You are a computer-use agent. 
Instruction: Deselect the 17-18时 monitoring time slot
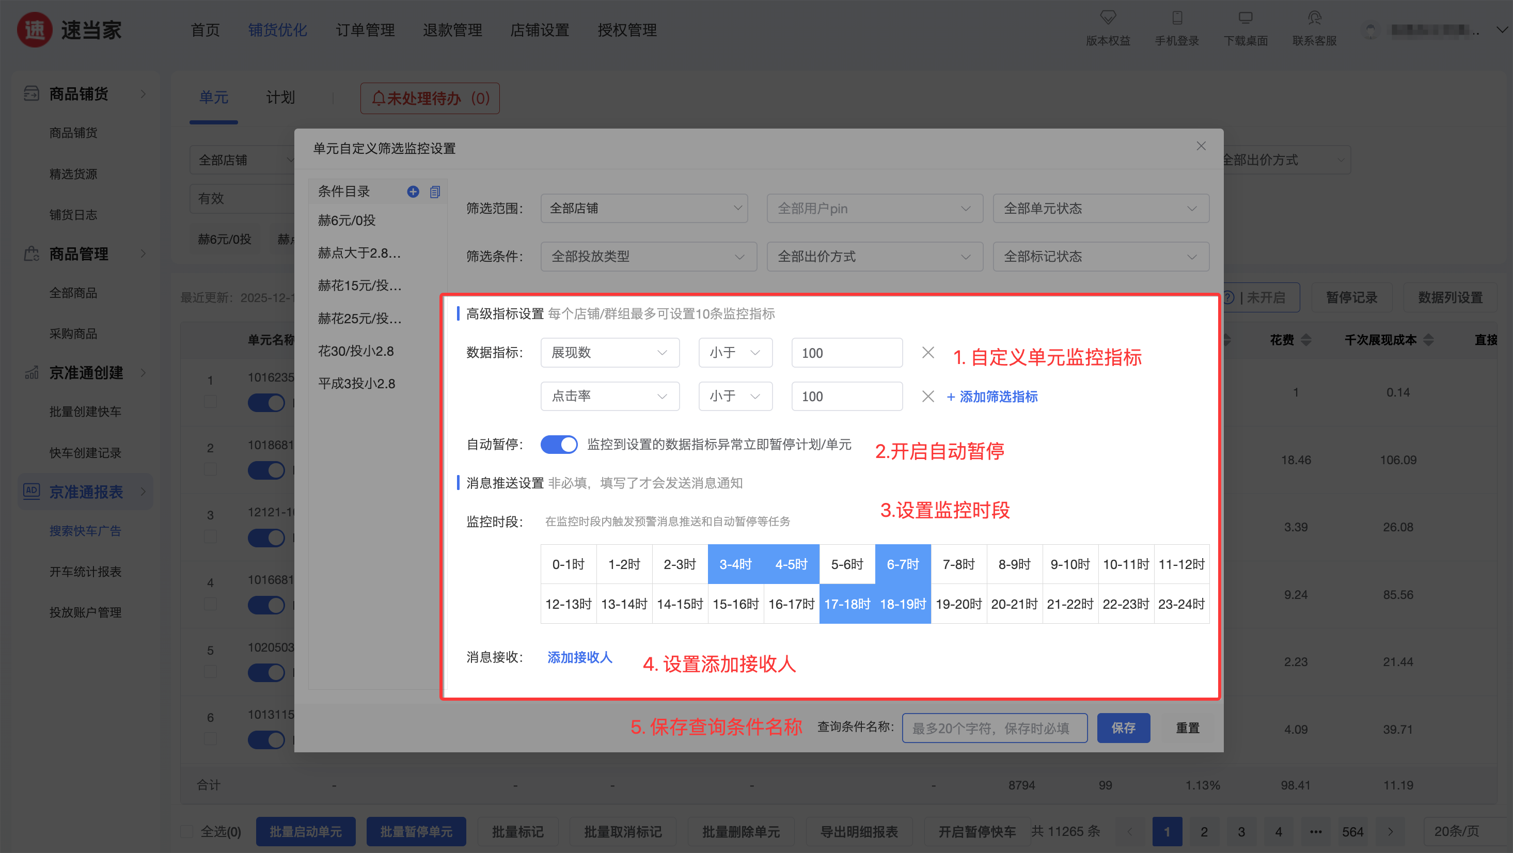(x=846, y=604)
